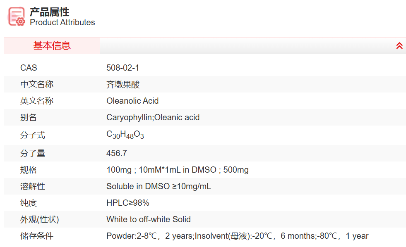Viewport: 406px width, 247px height.
Task: Collapse the 基本信息 section with the red chevron
Action: click(399, 46)
